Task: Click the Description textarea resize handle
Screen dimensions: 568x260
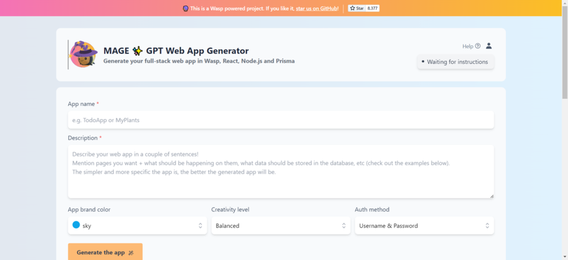Action: pyautogui.click(x=492, y=196)
